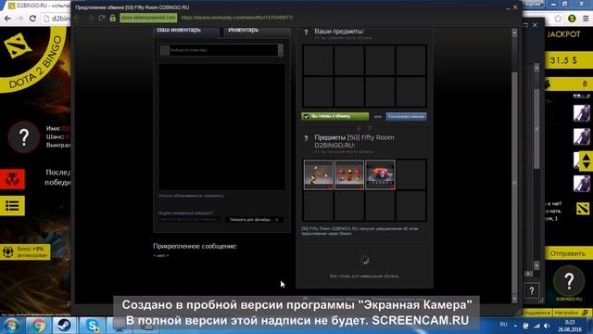593x334 pixels.
Task: Click yellow up-down arrows stepper
Action: pos(586,161)
